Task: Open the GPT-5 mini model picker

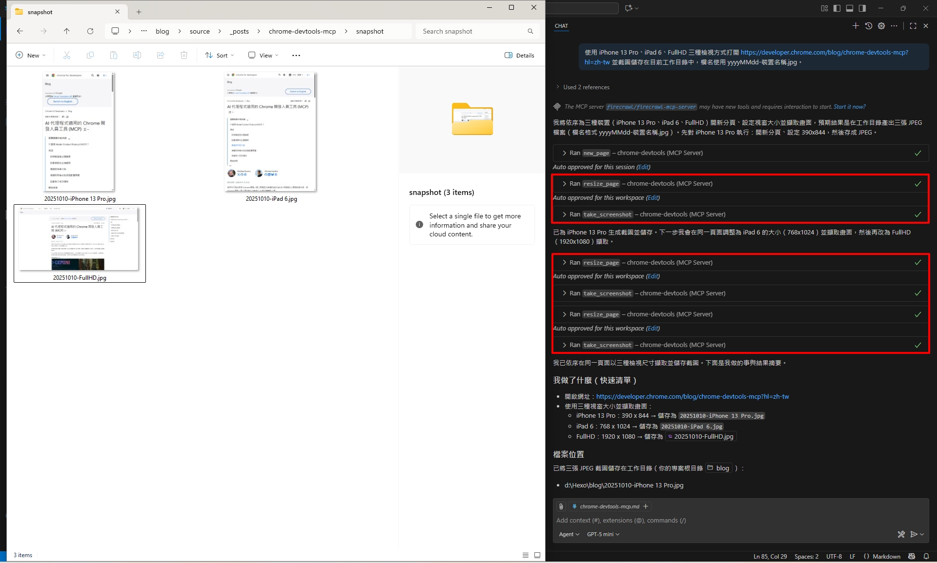Action: [x=603, y=534]
